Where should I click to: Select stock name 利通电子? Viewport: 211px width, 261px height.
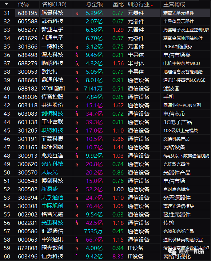(x=52, y=38)
